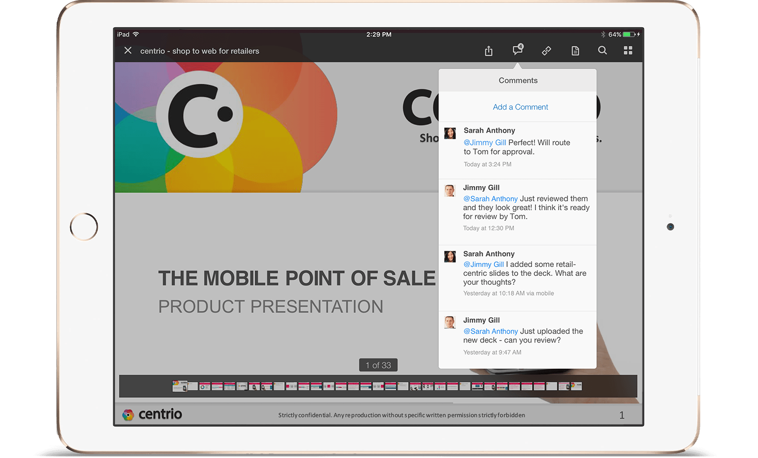758x458 pixels.
Task: Open Jimmy Gill's name on bottom comment
Action: click(x=481, y=320)
